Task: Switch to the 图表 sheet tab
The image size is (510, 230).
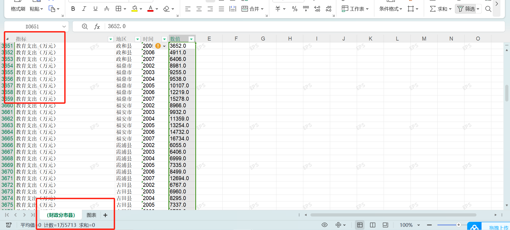Action: tap(92, 215)
